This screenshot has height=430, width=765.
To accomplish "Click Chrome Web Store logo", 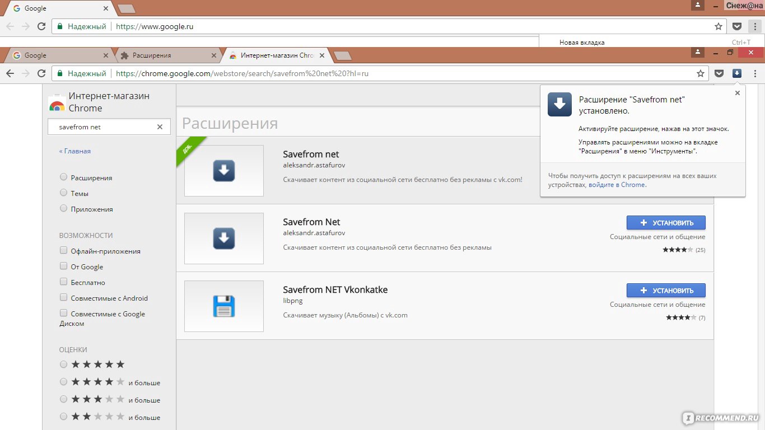I will [57, 102].
